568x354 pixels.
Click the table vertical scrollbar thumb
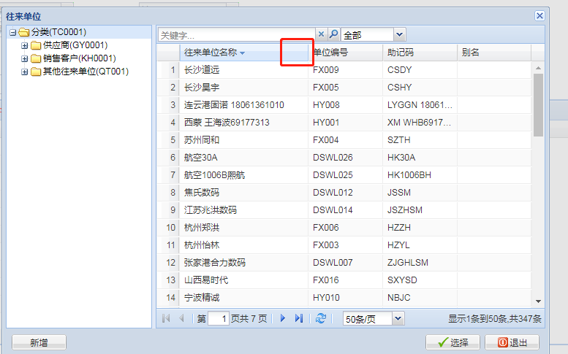[538, 105]
